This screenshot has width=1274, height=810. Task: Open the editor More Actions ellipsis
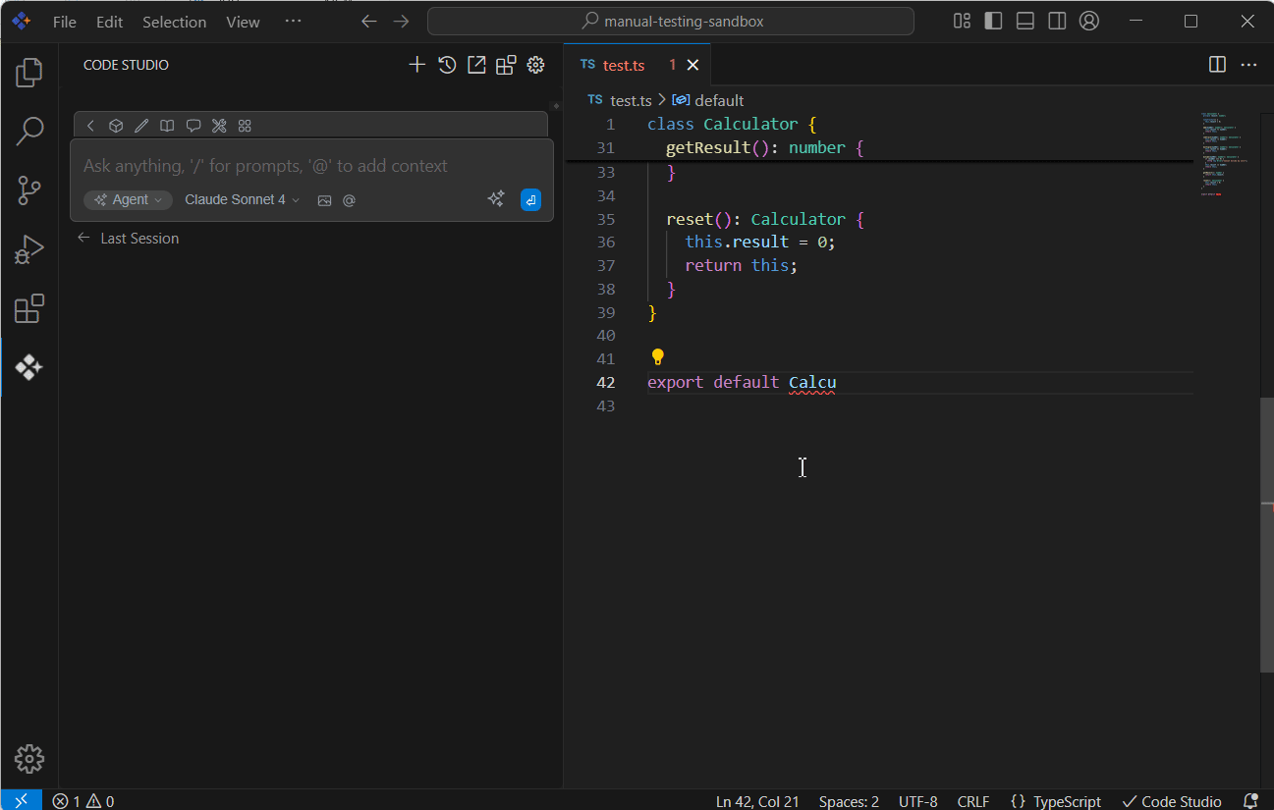1248,65
